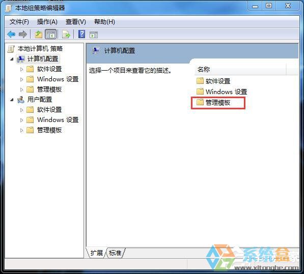Toggle the Show/Hide action pane icon
Screen dimensions: 304x274
click(x=94, y=35)
